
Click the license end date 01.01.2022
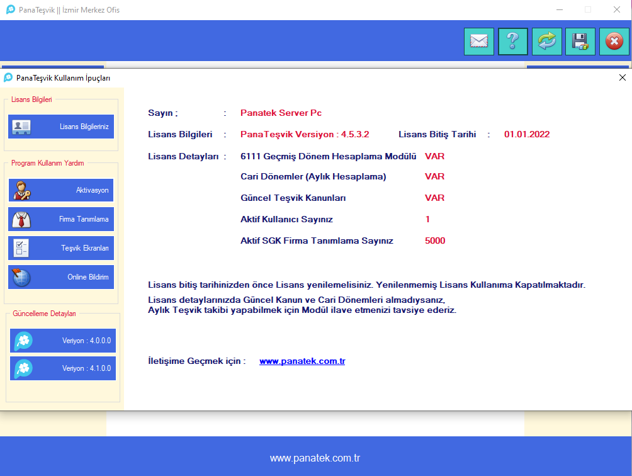coord(527,134)
